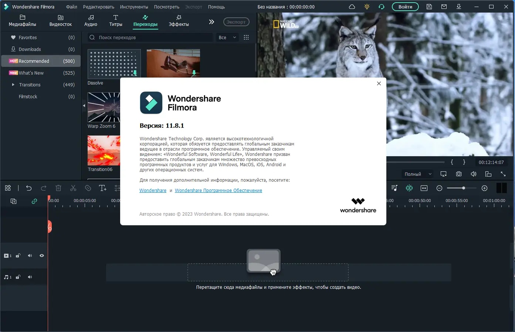Click the timeline zoom slider handle
The height and width of the screenshot is (332, 515).
463,188
